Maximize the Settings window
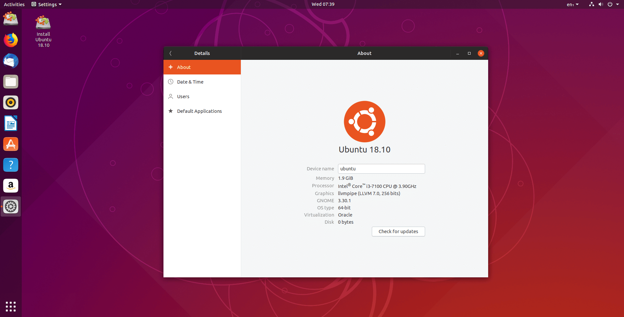Image resolution: width=624 pixels, height=317 pixels. pos(469,53)
